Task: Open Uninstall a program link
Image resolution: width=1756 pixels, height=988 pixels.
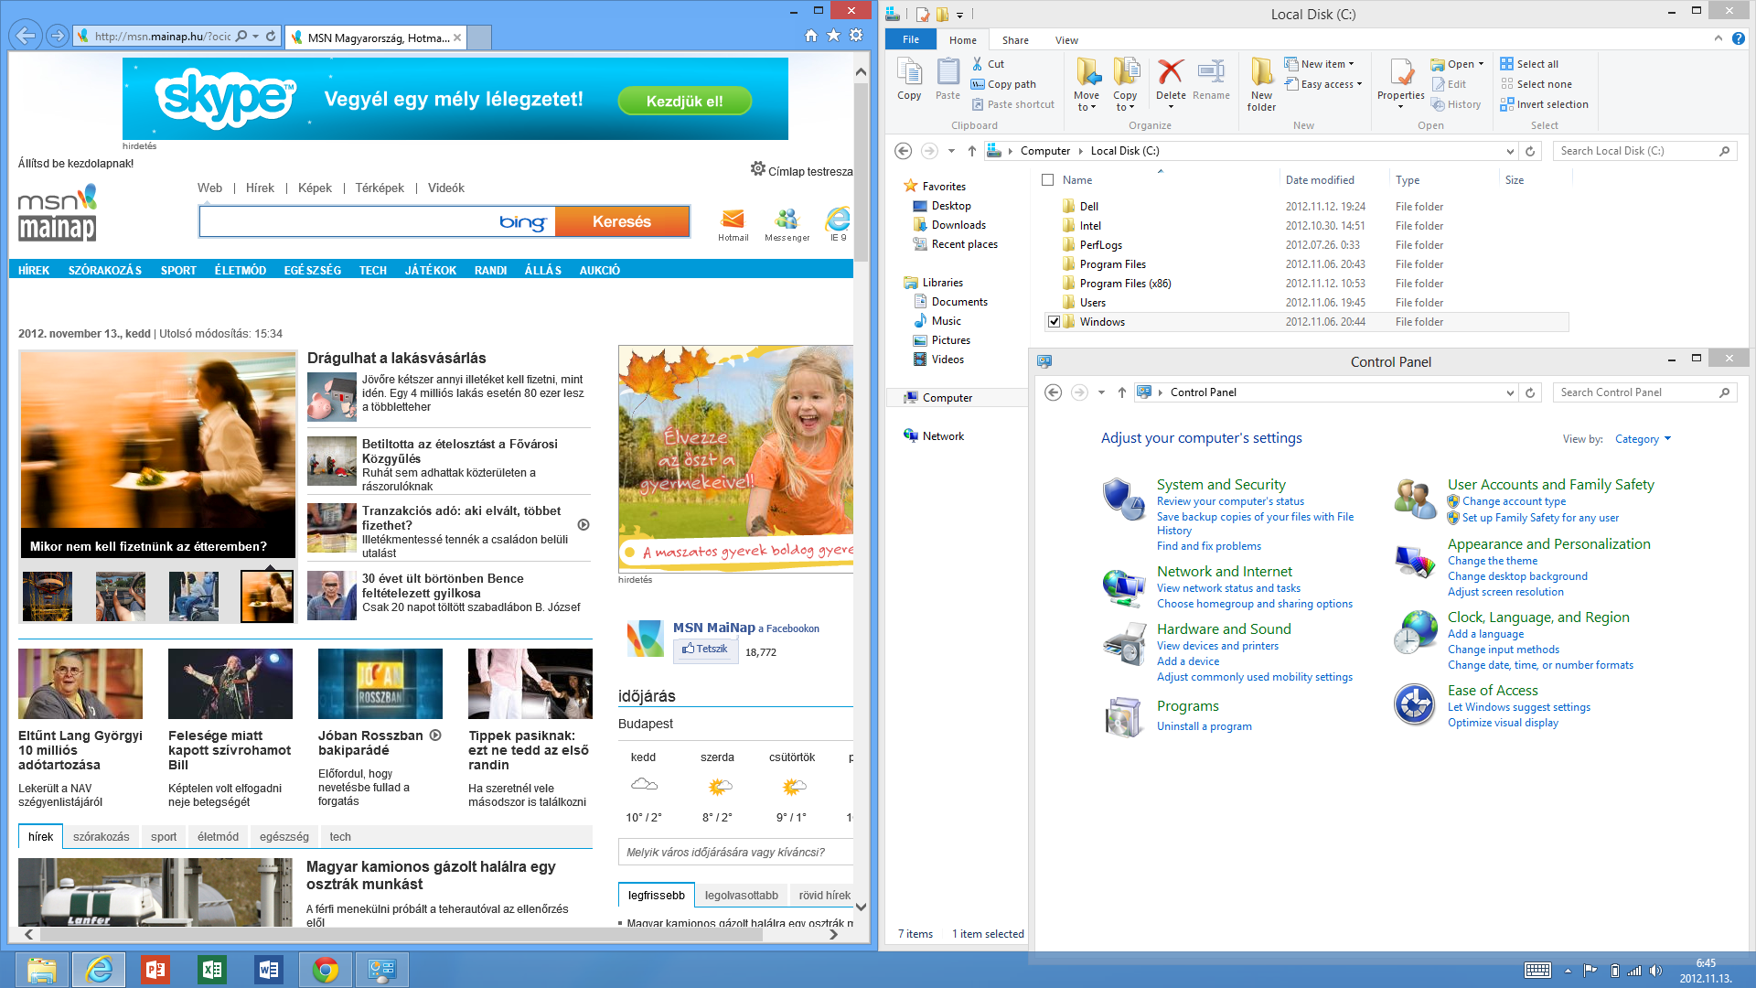Action: (1204, 726)
